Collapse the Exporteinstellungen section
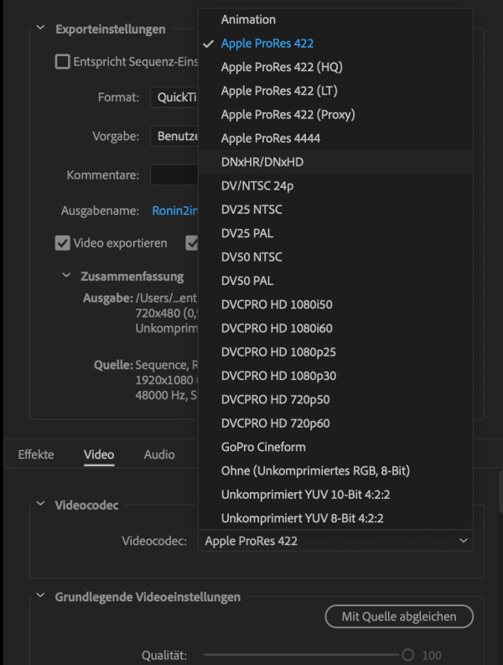 (41, 29)
